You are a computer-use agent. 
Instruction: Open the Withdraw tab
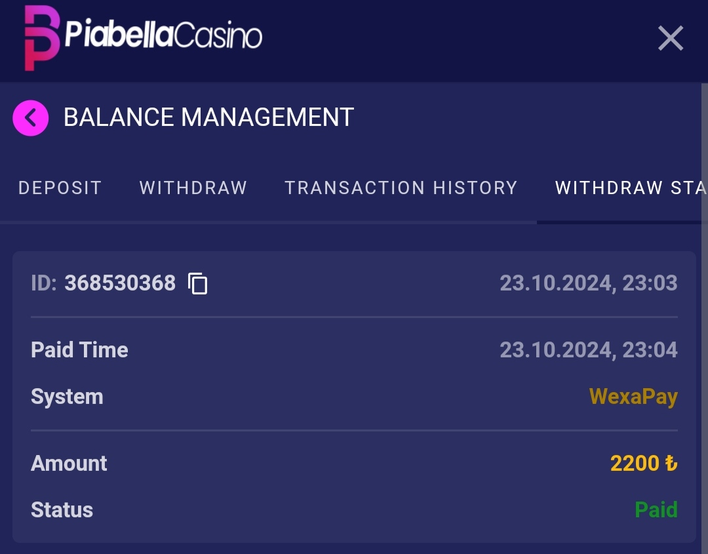pyautogui.click(x=193, y=188)
